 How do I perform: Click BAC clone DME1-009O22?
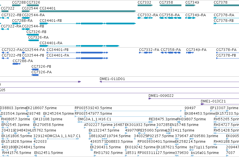point(161,96)
